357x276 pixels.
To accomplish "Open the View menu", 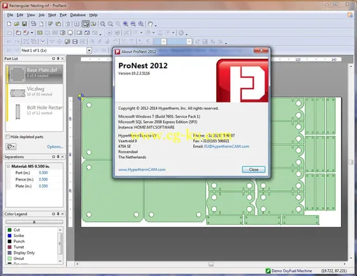I will point(31,15).
